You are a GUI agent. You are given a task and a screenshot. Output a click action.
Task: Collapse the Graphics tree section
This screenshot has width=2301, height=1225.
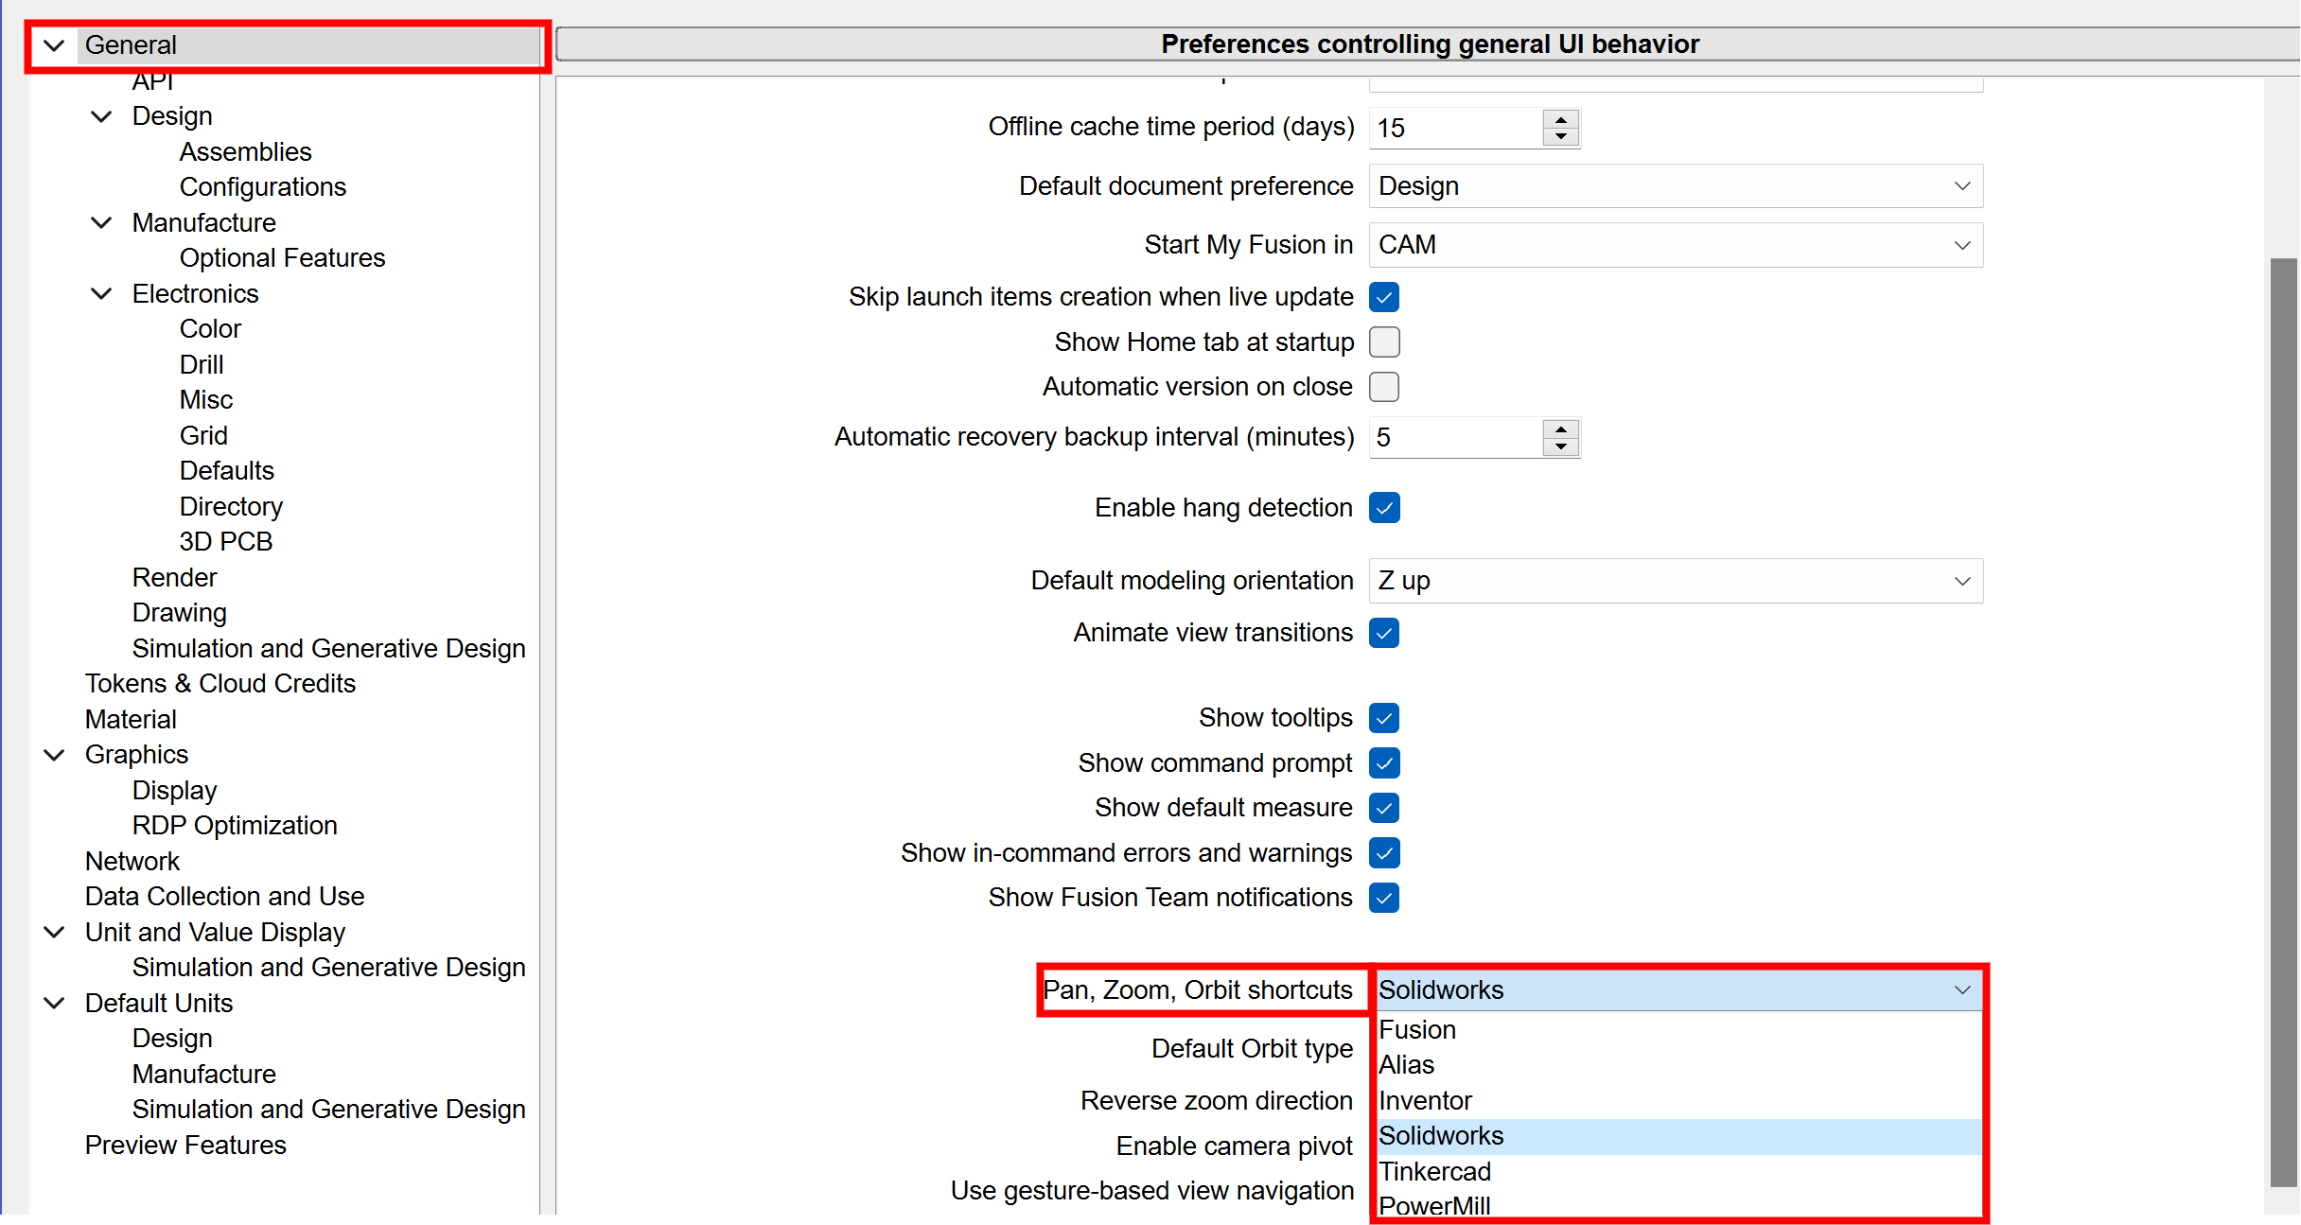54,755
